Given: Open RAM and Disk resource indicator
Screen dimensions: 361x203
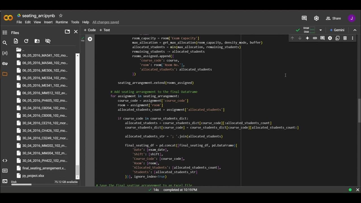Looking at the screenshot, I should (309, 30).
